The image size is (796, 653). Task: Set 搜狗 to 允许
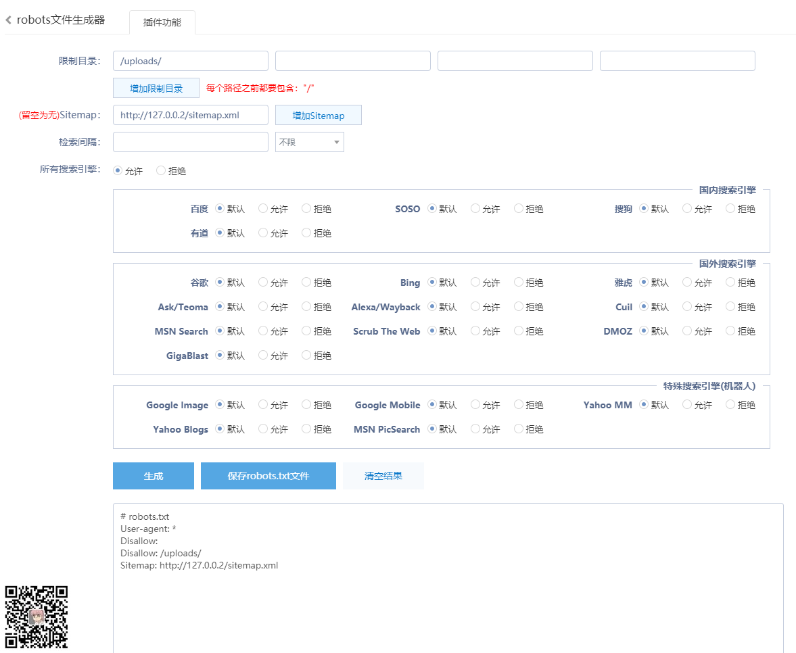coord(687,209)
